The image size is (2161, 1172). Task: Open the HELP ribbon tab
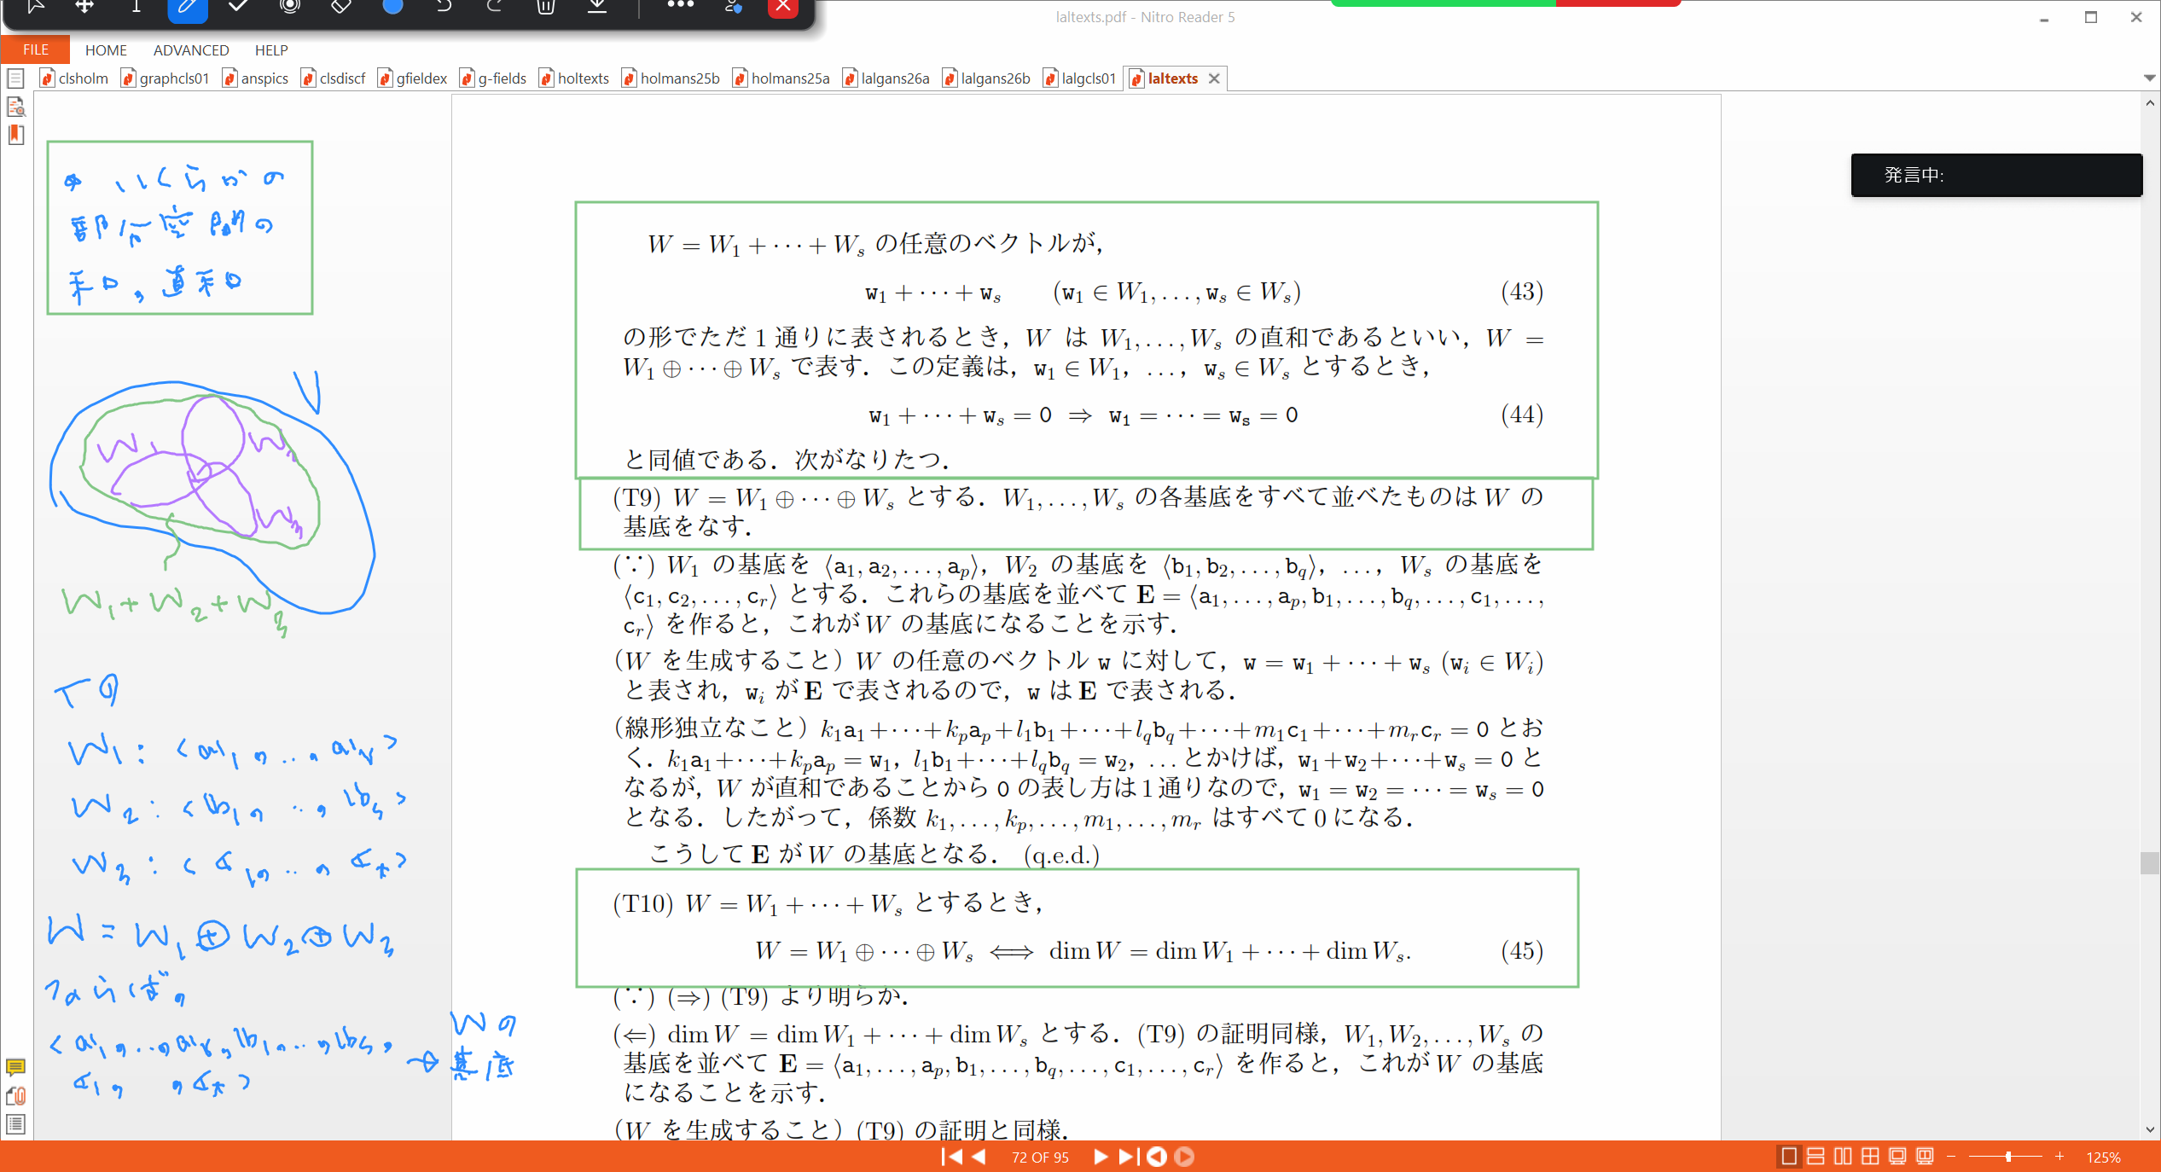click(x=271, y=50)
